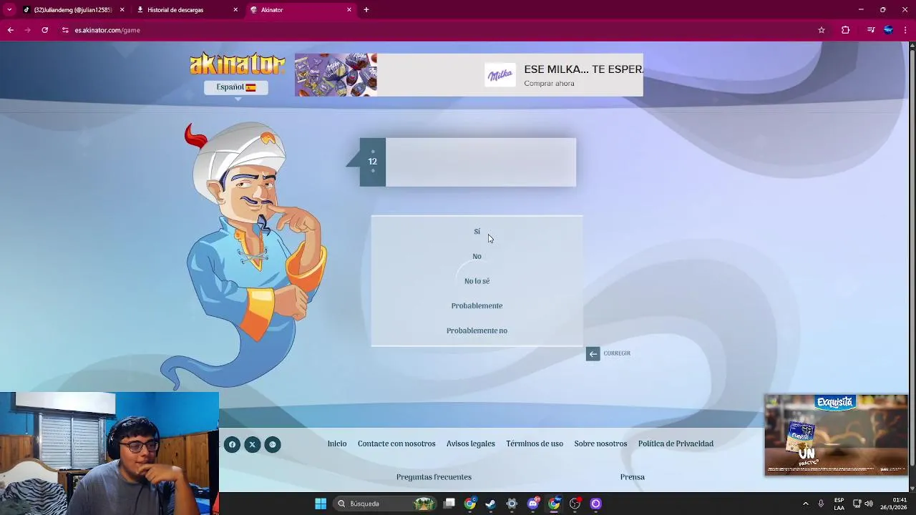Viewport: 916px width, 515px height.
Task: Bookmark this page with star icon
Action: pos(822,30)
